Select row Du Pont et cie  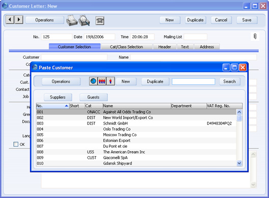[x=136, y=146]
